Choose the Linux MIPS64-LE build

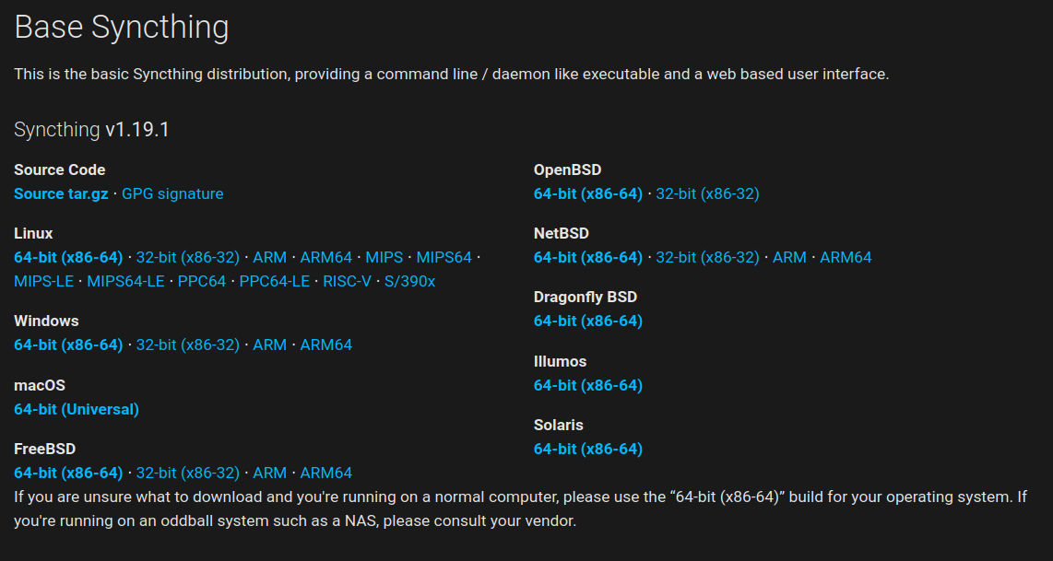125,281
